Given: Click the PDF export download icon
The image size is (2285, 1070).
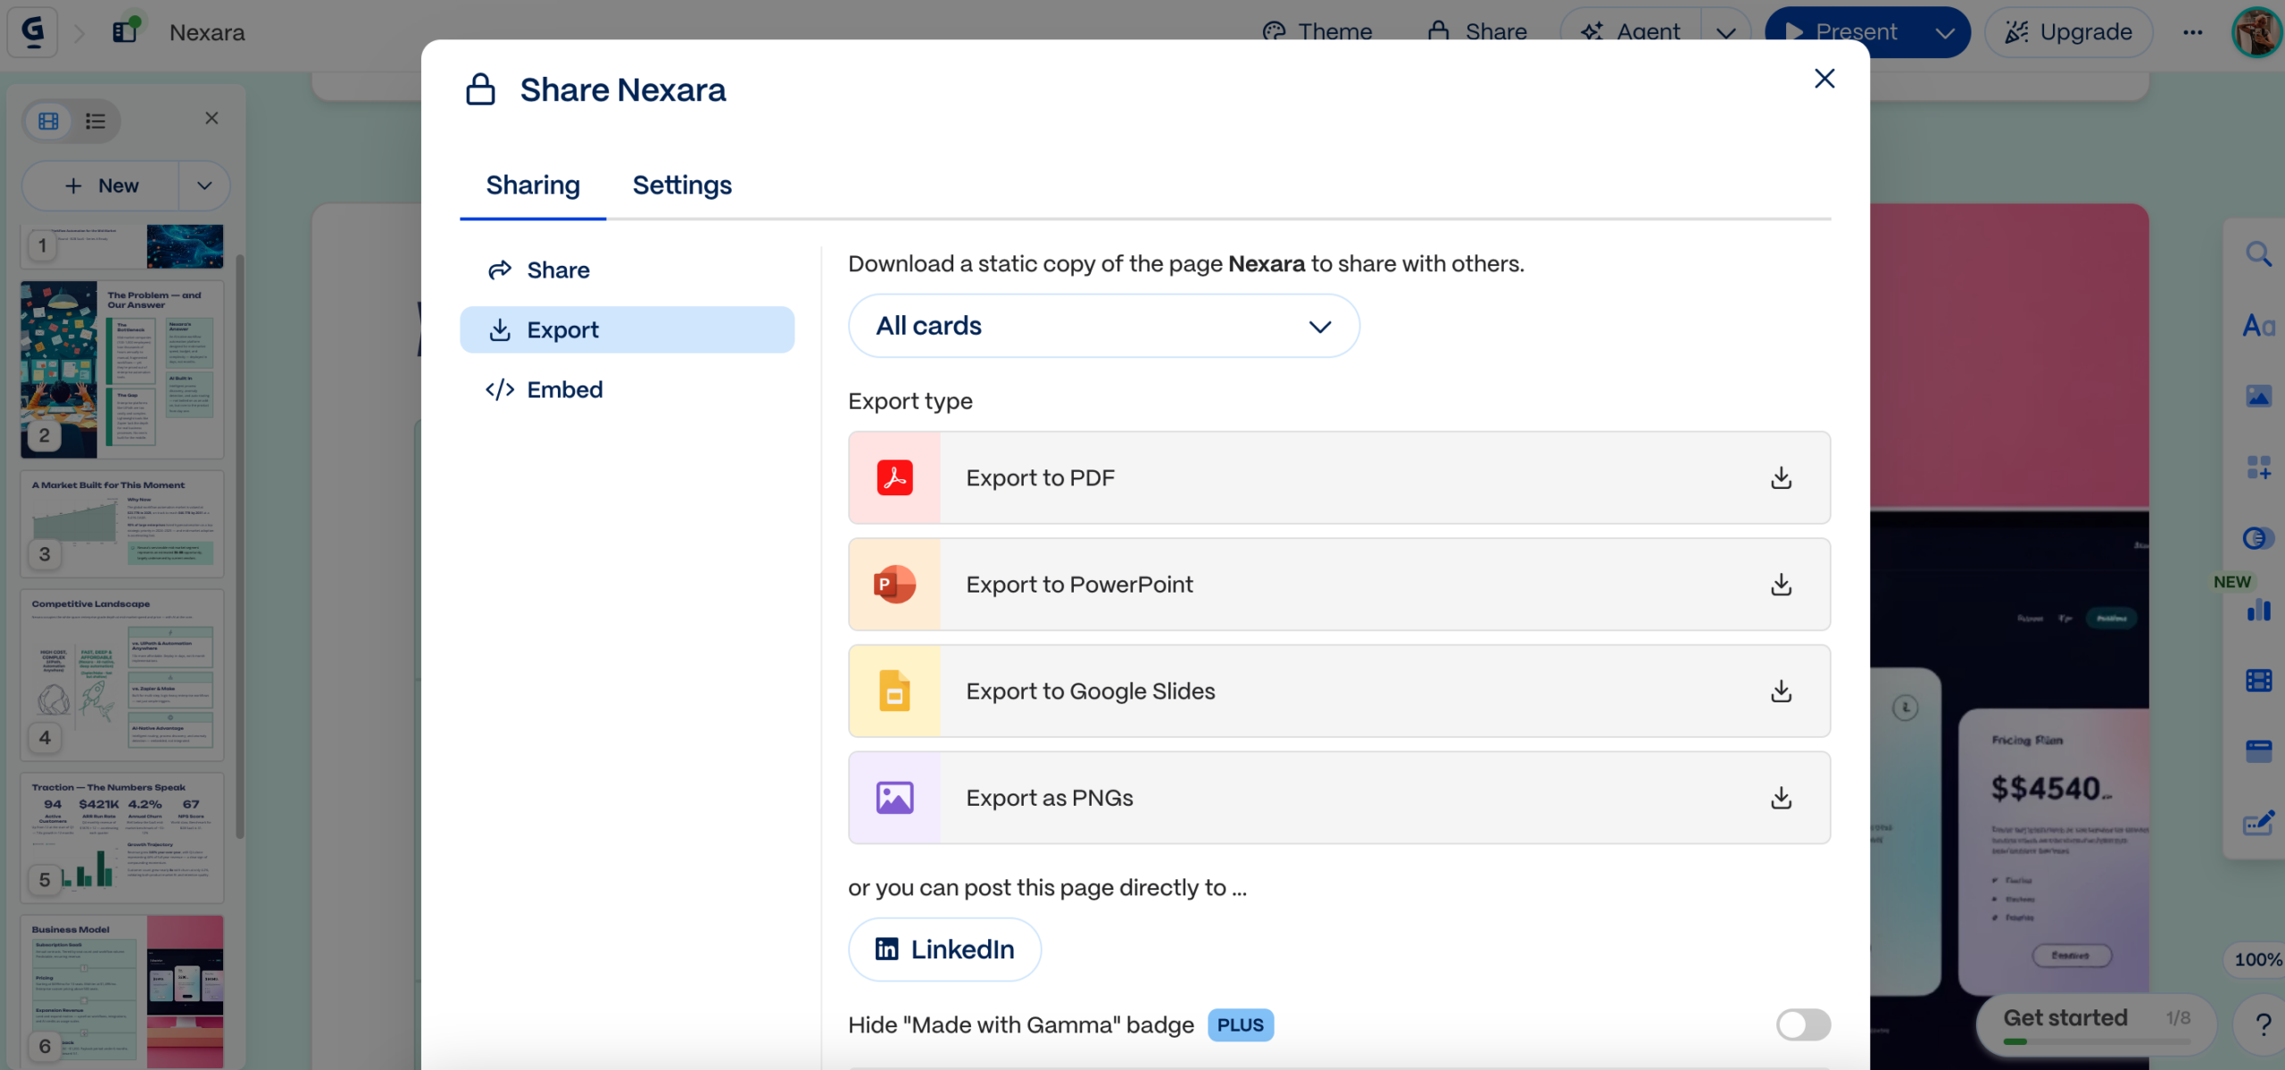Looking at the screenshot, I should tap(1781, 477).
